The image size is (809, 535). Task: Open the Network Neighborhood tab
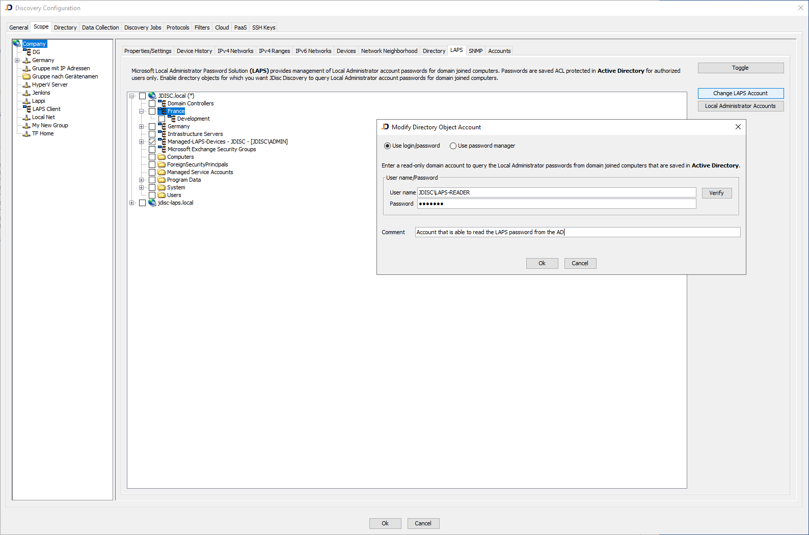click(x=389, y=51)
